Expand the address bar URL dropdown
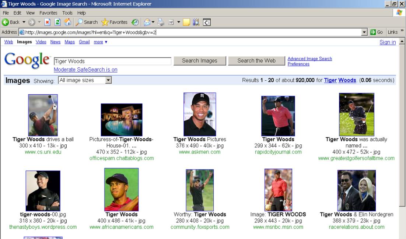Image resolution: width=406 pixels, height=239 pixels. pyautogui.click(x=364, y=32)
